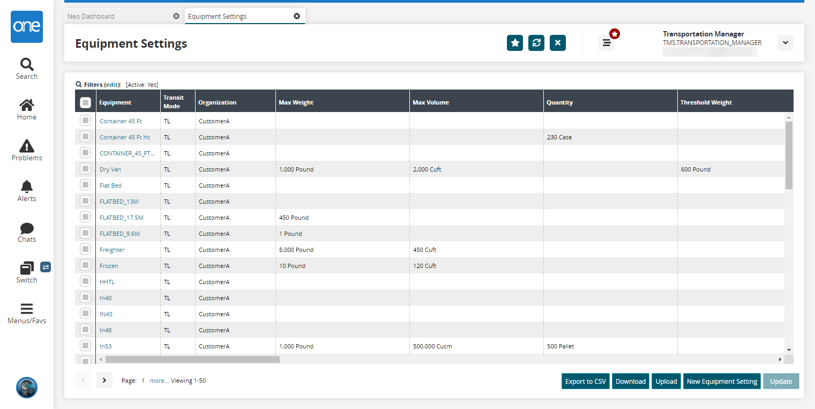Click the horizontal scrollbar of the table
The image size is (815, 409).
(192, 359)
